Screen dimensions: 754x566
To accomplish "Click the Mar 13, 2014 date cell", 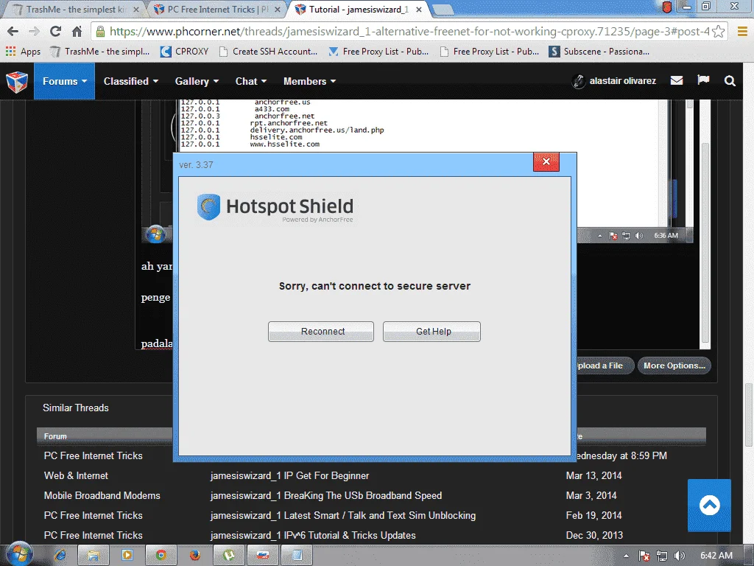I will (x=594, y=475).
